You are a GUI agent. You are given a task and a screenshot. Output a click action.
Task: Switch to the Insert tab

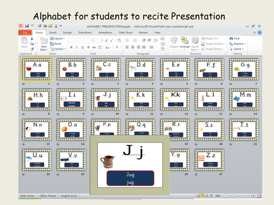tap(53, 33)
